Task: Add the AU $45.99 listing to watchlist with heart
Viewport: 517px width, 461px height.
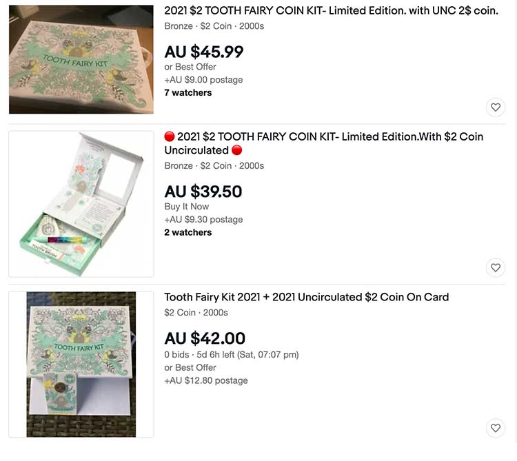Action: tap(495, 107)
